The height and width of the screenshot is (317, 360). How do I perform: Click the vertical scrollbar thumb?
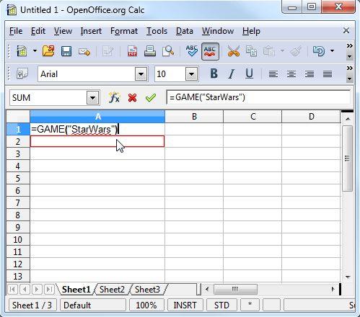tap(347, 158)
